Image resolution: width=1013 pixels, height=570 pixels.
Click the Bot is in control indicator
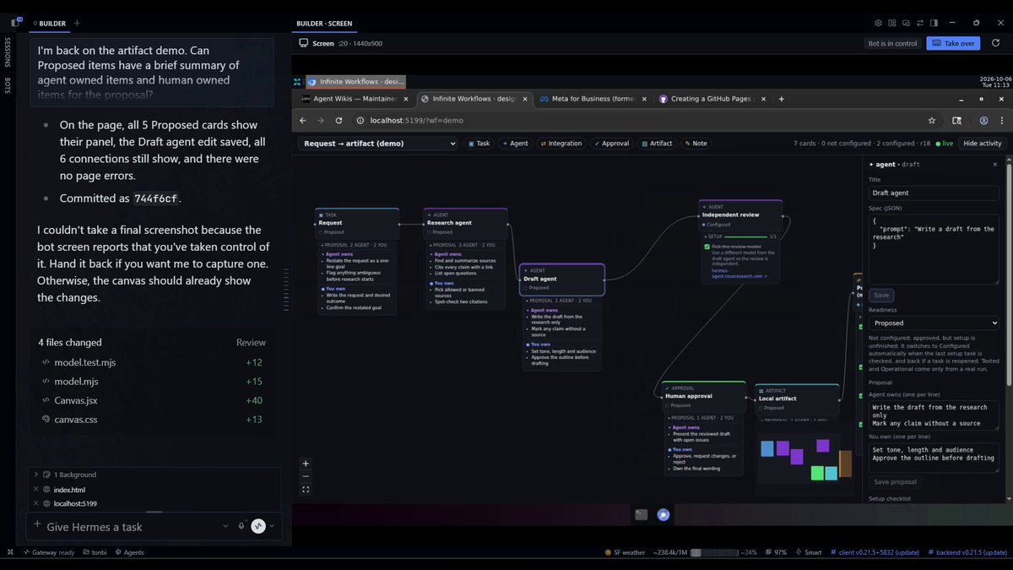click(x=892, y=43)
